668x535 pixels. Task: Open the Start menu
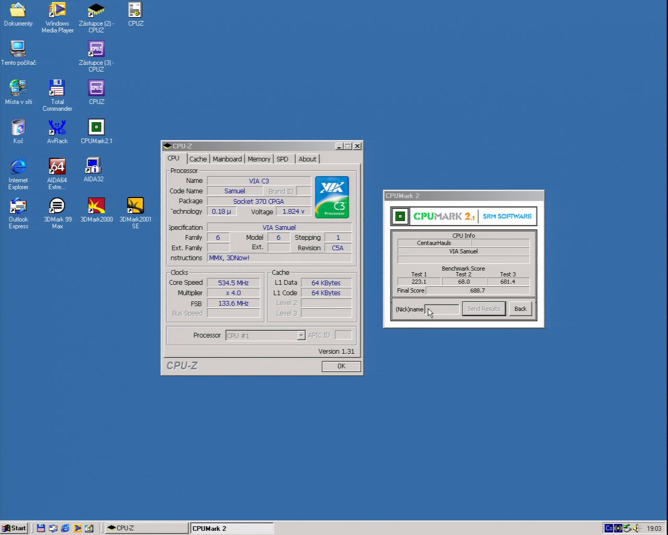[14, 528]
